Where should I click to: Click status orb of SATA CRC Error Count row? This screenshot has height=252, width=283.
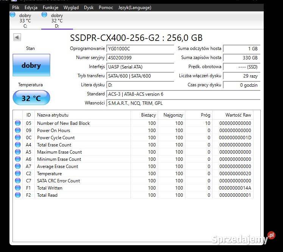tap(18, 180)
